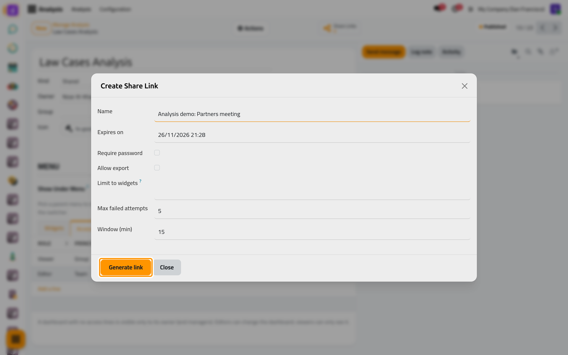This screenshot has height=355, width=568.
Task: Tick the Allow export checkbox
Action: click(157, 168)
